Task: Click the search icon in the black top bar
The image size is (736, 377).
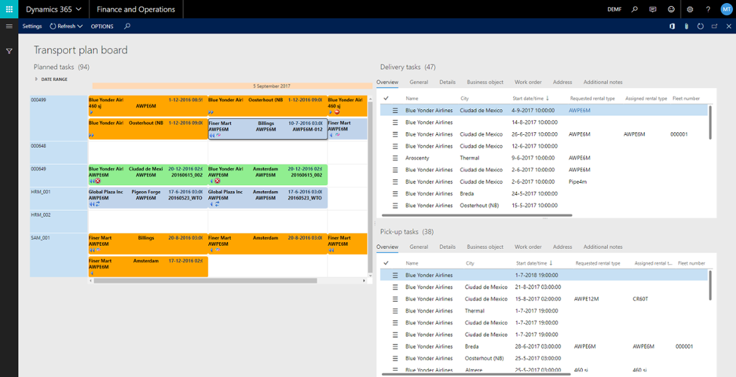Action: 635,9
